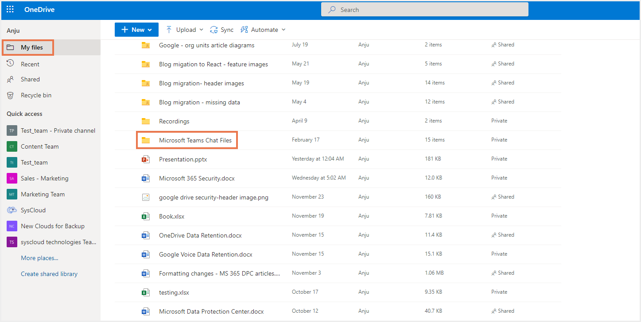Open Shared section in left navigation
The height and width of the screenshot is (322, 641).
[x=30, y=80]
